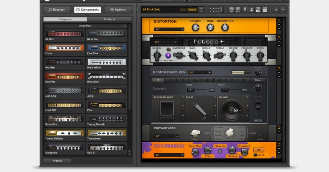329x172 pixels.
Task: Pick the Van 51 amplifier
Action: pos(106,149)
